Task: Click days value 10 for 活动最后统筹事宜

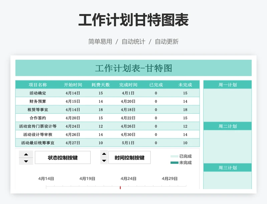Action: pyautogui.click(x=101, y=143)
